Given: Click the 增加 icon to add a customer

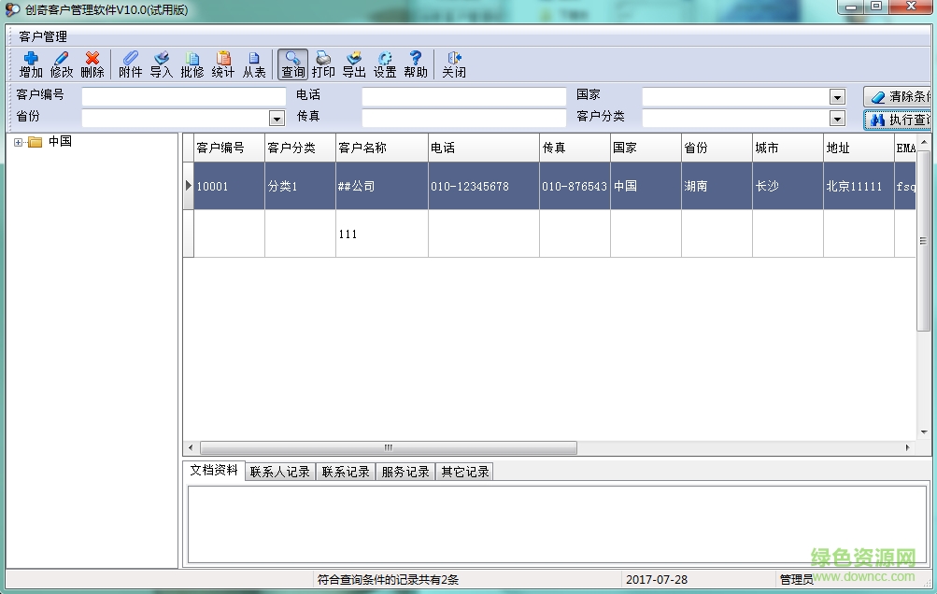Looking at the screenshot, I should pyautogui.click(x=30, y=64).
